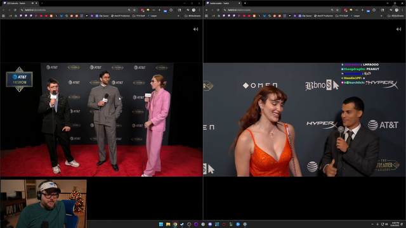Bookmark the page with the left window's star
Screen dimensions: 406x228
click(134, 10)
